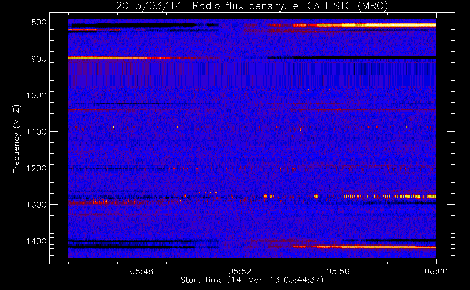The height and width of the screenshot is (290, 470).
Task: Click the 05:56 time tick label
Action: point(338,272)
